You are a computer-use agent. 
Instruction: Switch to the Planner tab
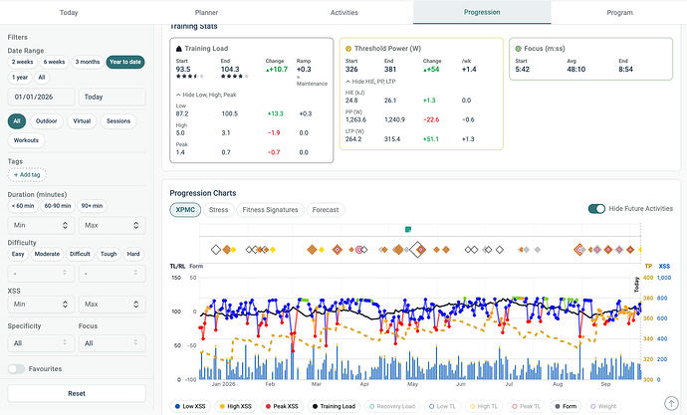(x=206, y=12)
